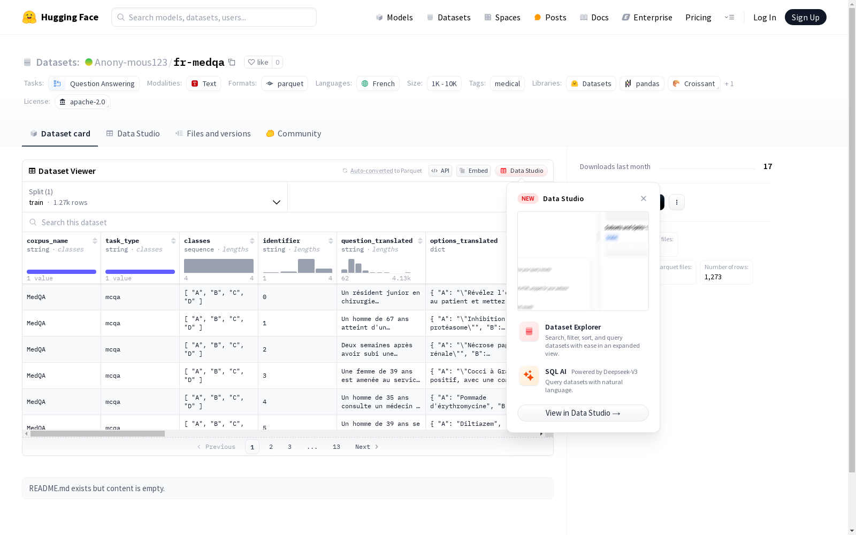
Task: Go to page 2 of the table
Action: [271, 447]
